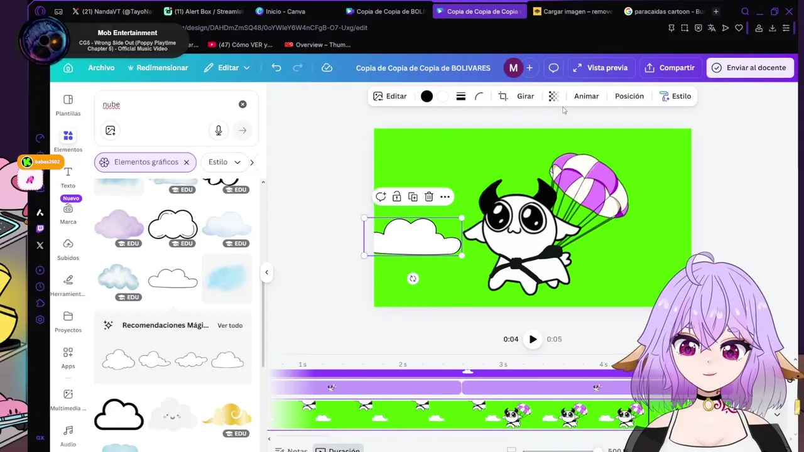Click the Compartir button
Image resolution: width=804 pixels, height=452 pixels.
[x=670, y=68]
